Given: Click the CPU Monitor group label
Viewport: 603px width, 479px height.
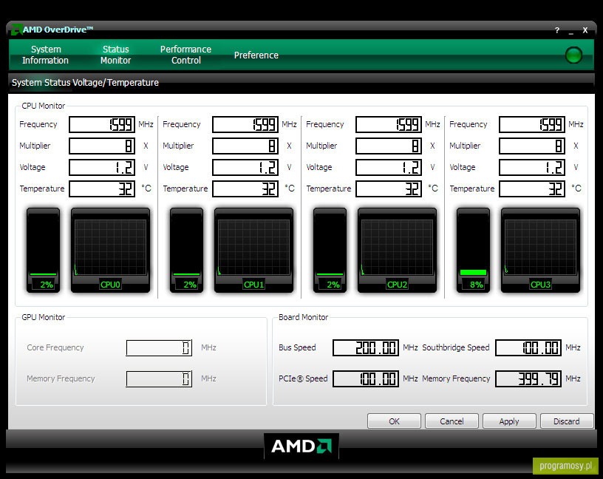Looking at the screenshot, I should point(44,106).
